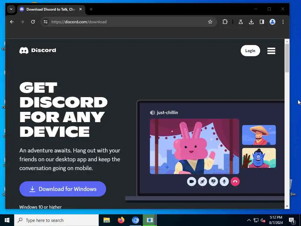Click the red hang-up button in illustration
The height and width of the screenshot is (226, 301).
(235, 181)
